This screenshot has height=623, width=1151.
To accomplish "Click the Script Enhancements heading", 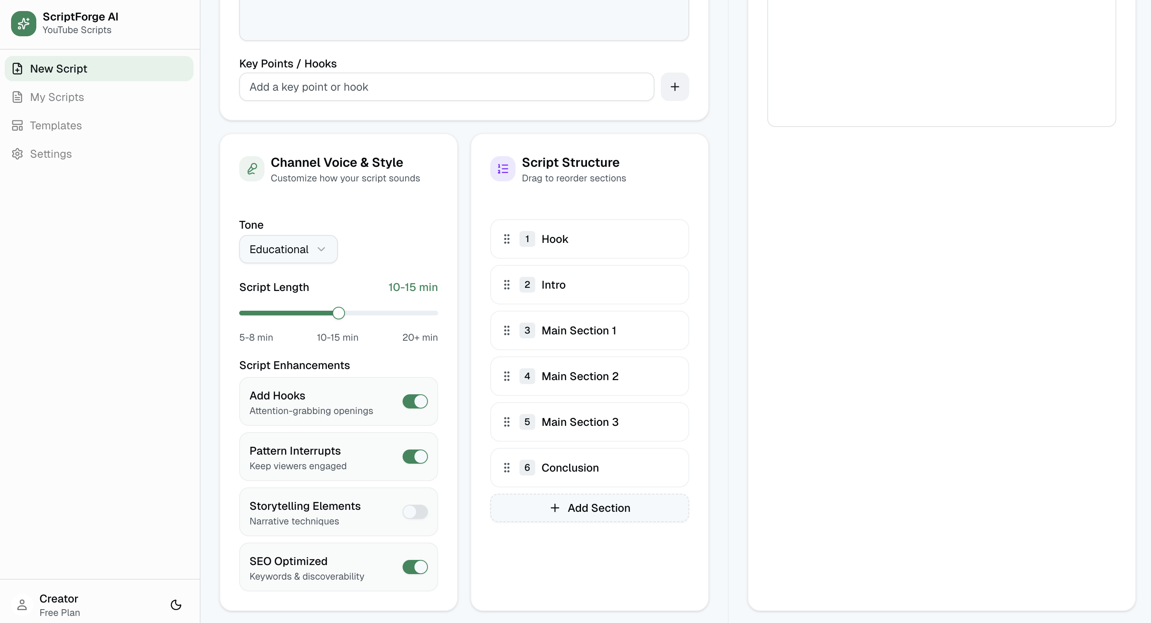I will coord(294,365).
